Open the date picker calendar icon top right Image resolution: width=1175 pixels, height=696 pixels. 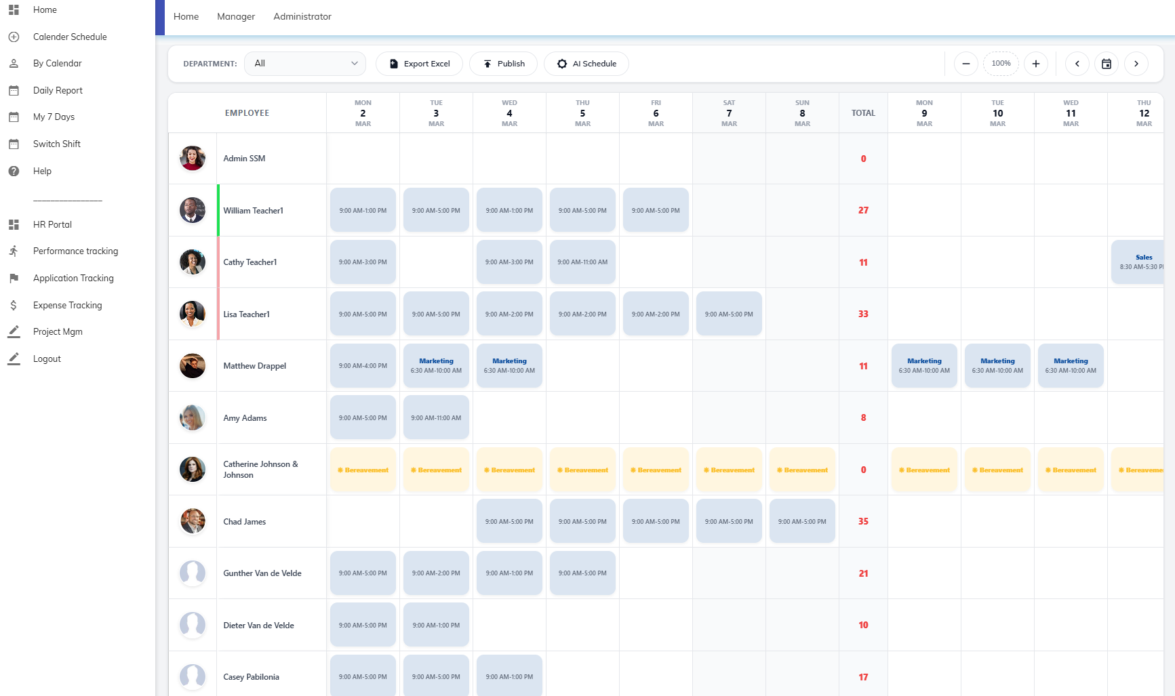click(x=1107, y=63)
